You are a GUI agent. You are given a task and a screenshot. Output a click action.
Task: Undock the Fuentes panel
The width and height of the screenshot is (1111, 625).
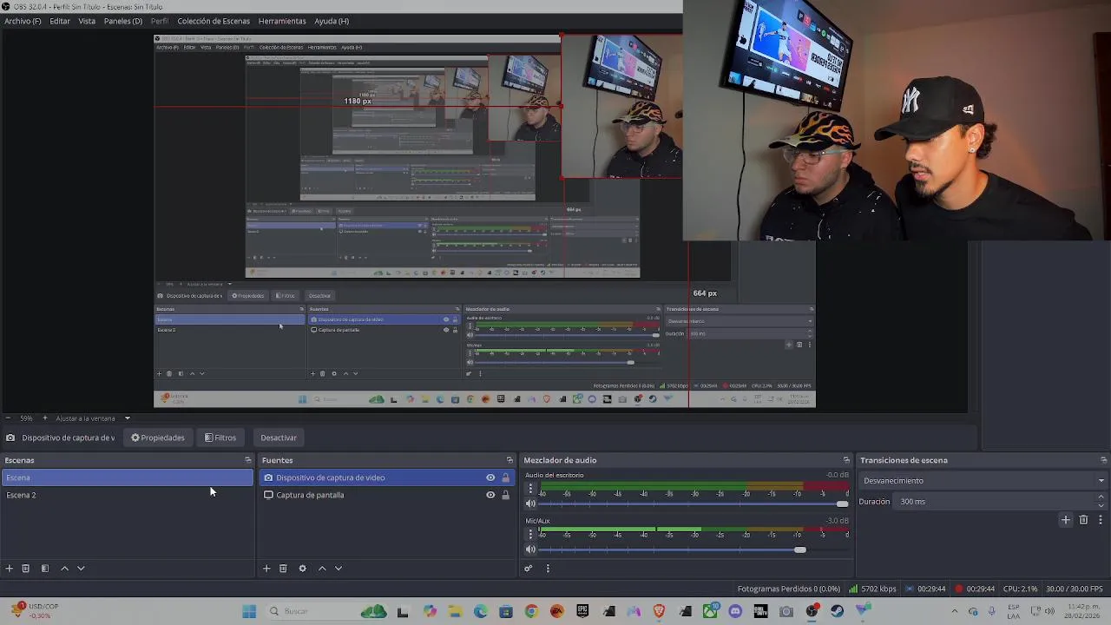click(509, 460)
